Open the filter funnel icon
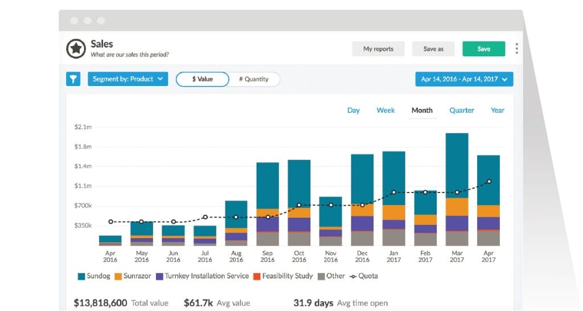The height and width of the screenshot is (311, 583). [x=73, y=79]
